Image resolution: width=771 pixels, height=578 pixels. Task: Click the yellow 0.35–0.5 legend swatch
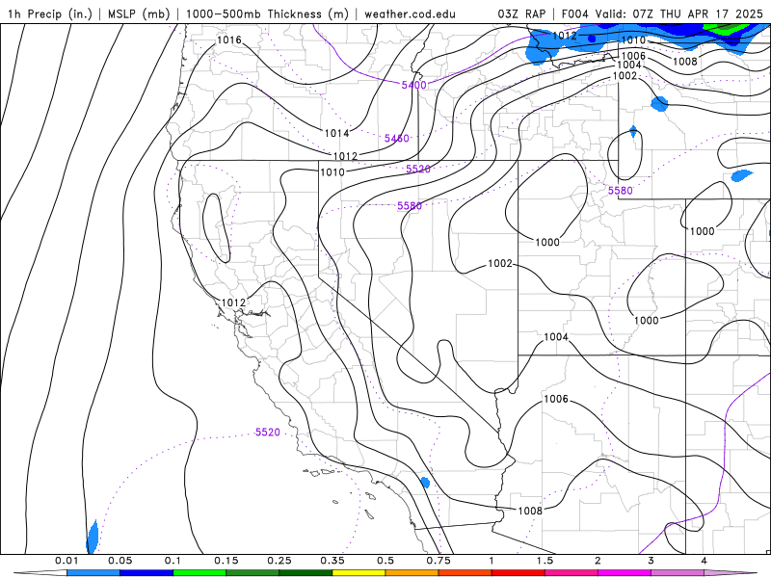click(x=359, y=573)
